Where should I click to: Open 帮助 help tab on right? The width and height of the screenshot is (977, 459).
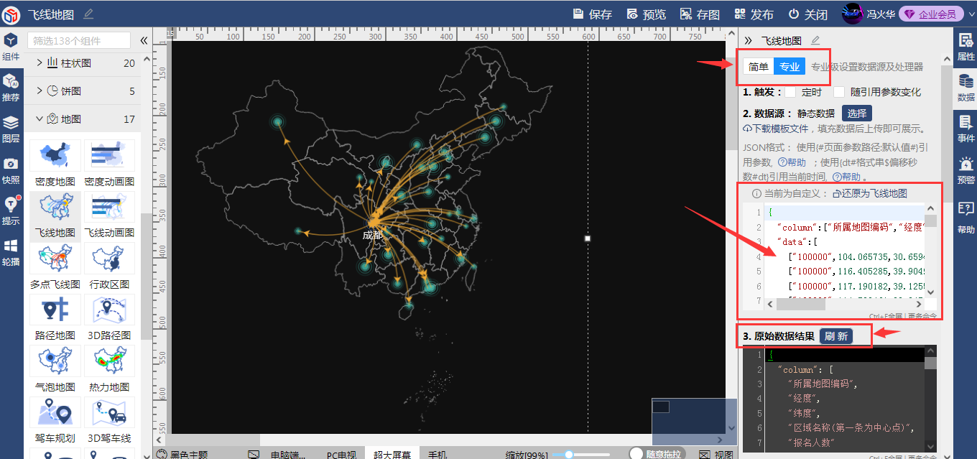(x=966, y=218)
